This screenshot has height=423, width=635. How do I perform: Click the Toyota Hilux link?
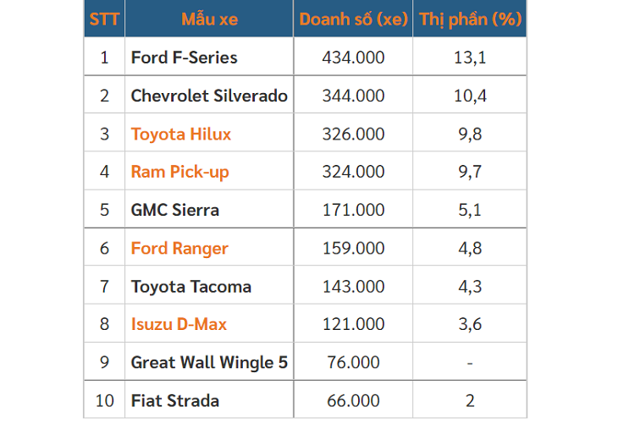181,134
